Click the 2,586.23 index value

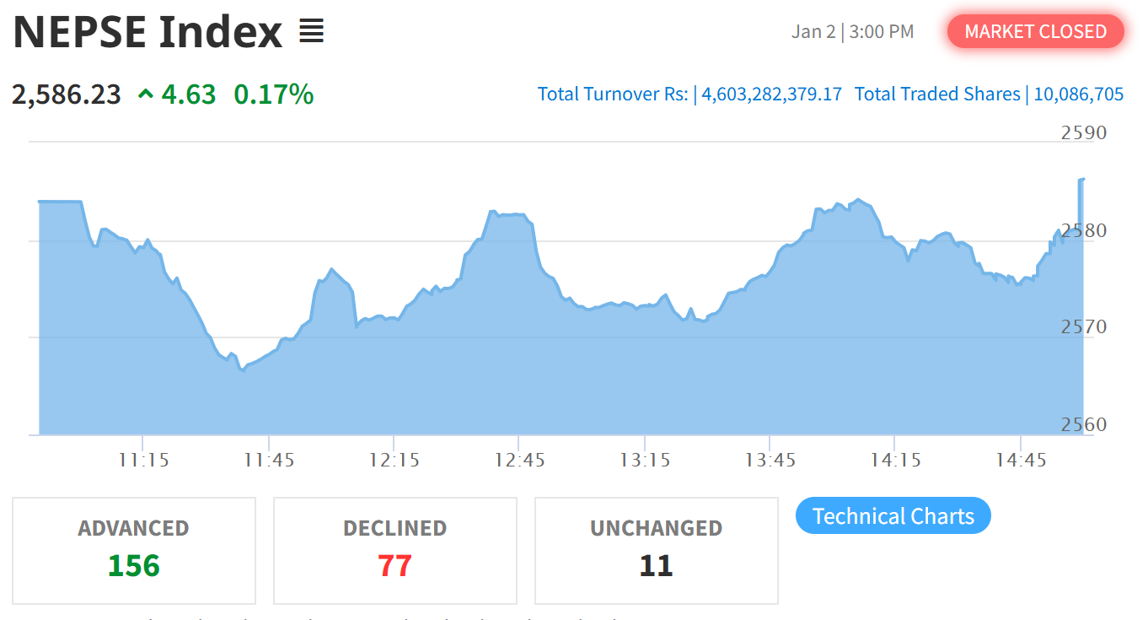(67, 94)
